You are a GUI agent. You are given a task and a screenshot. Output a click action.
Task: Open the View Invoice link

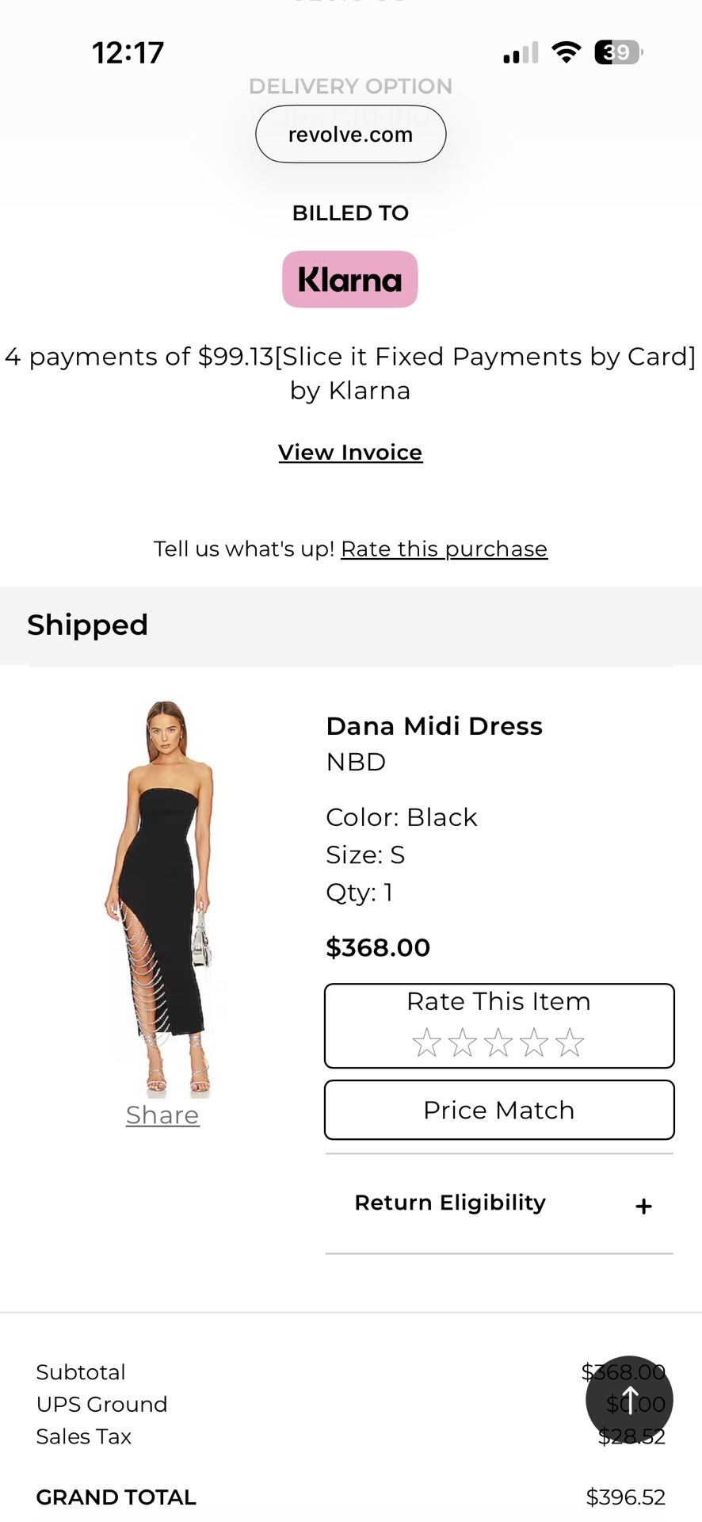pyautogui.click(x=350, y=452)
